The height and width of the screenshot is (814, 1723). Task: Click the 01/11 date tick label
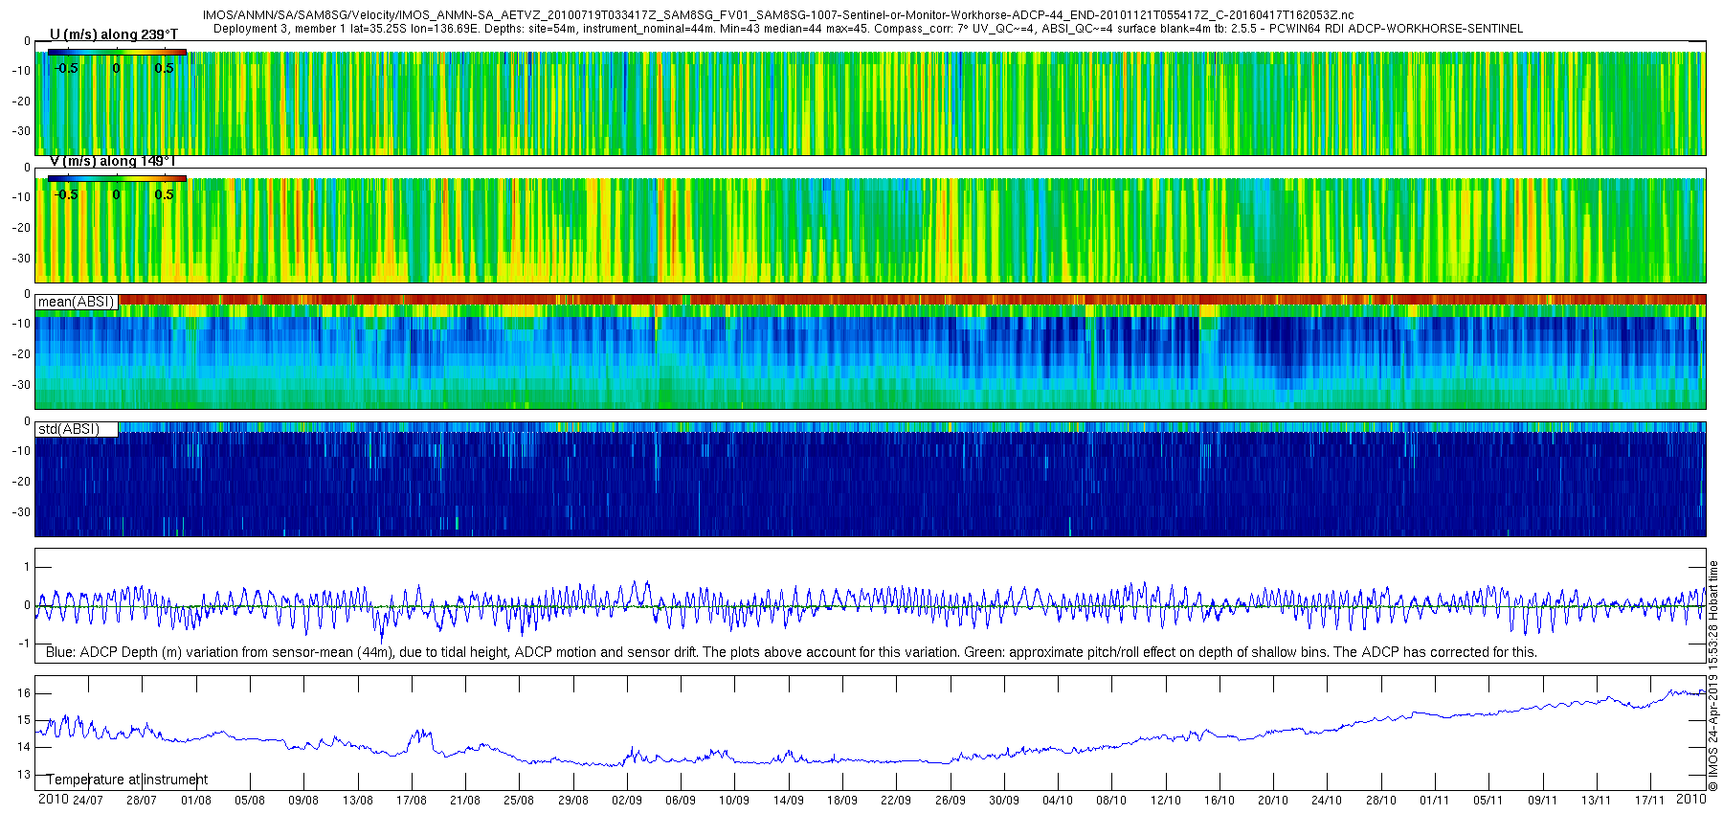click(x=1434, y=801)
